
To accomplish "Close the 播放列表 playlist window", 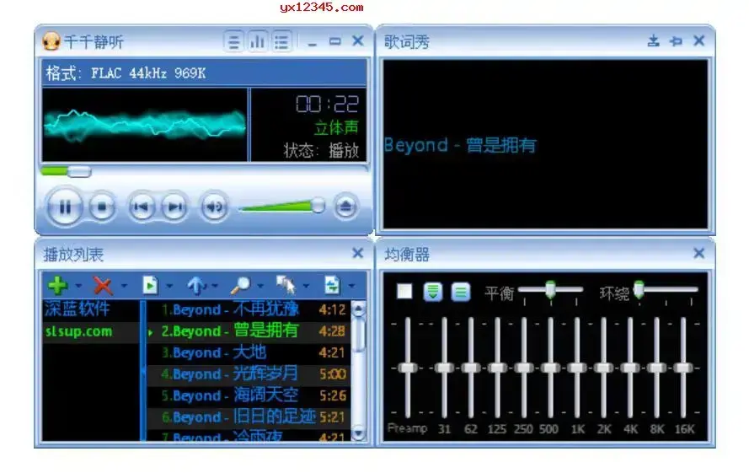I will click(x=358, y=253).
